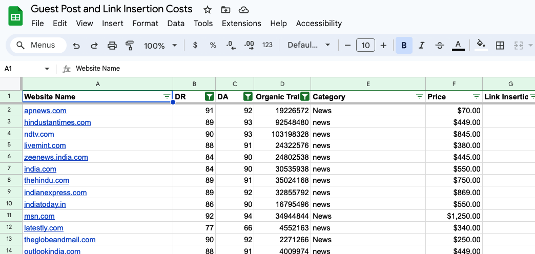Open the Default font dropdown
The width and height of the screenshot is (535, 254).
309,45
